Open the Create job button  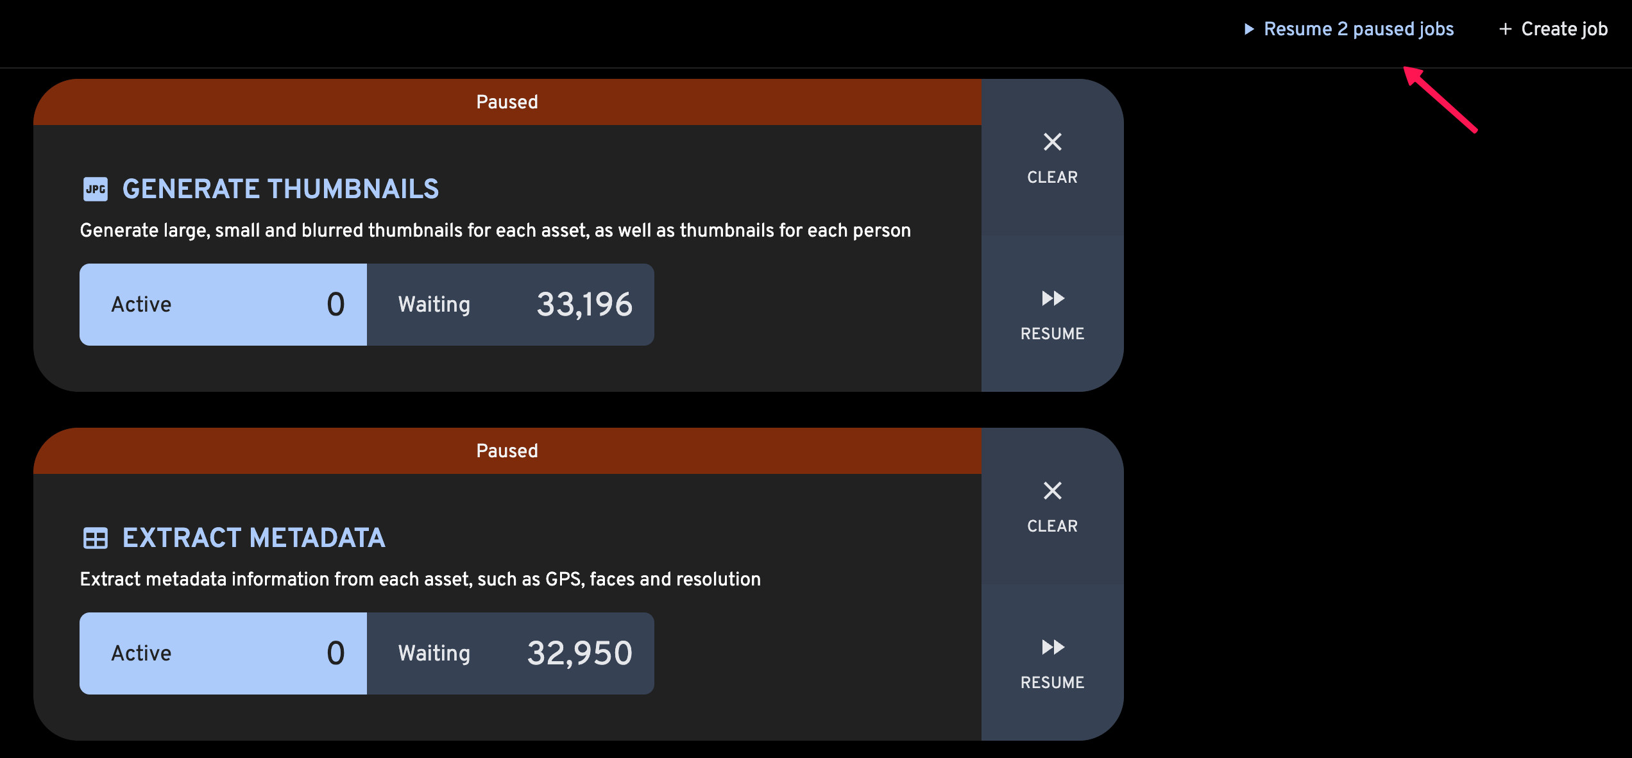[1553, 29]
